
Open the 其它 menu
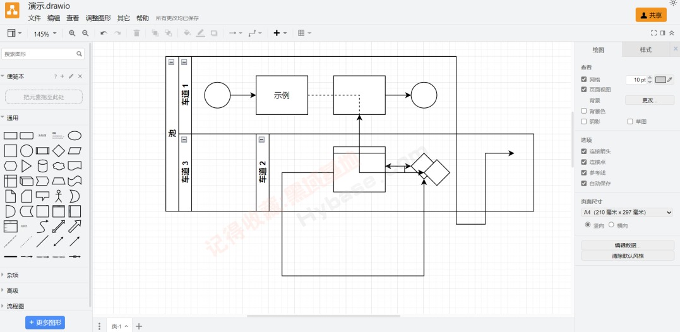pyautogui.click(x=123, y=18)
